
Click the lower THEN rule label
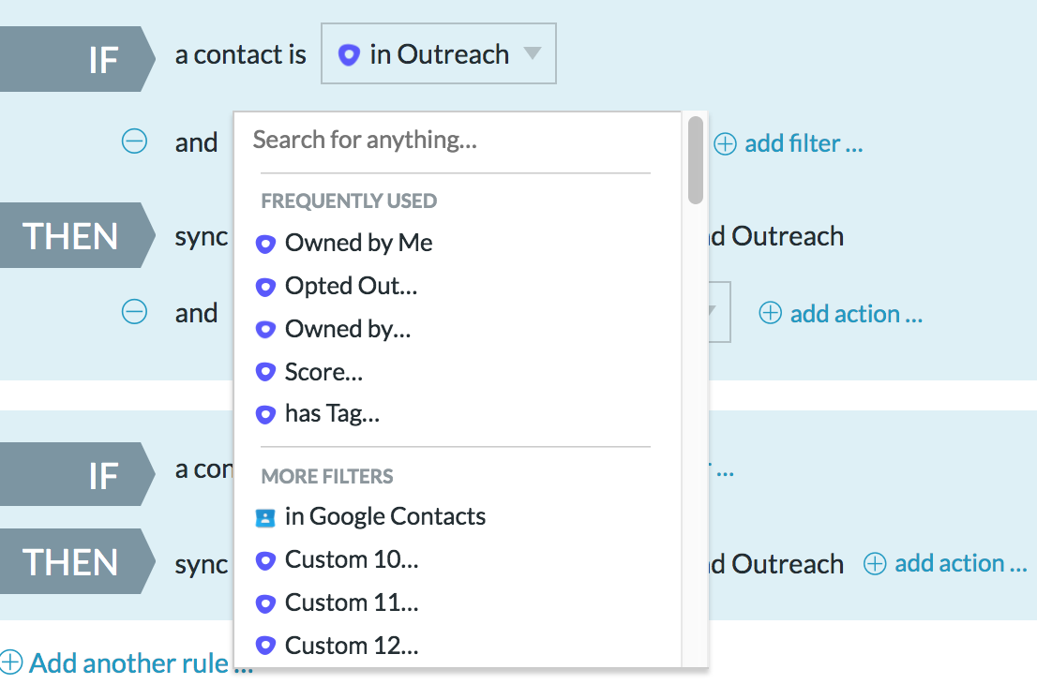[x=78, y=561]
